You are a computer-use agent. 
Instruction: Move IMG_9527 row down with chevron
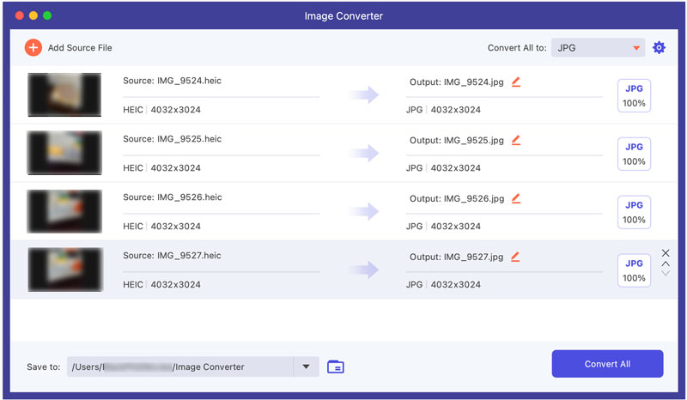pos(666,273)
